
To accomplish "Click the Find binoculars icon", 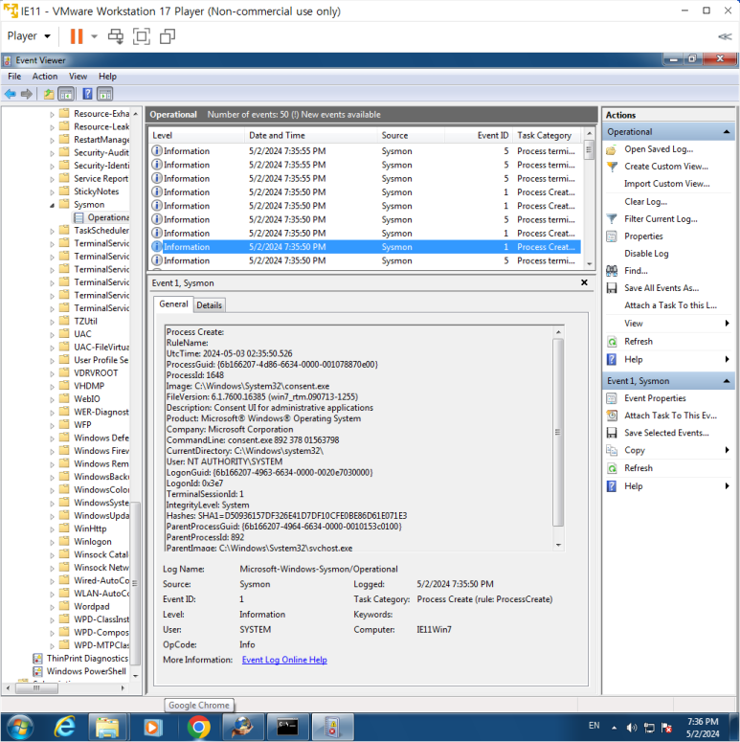I will (612, 271).
